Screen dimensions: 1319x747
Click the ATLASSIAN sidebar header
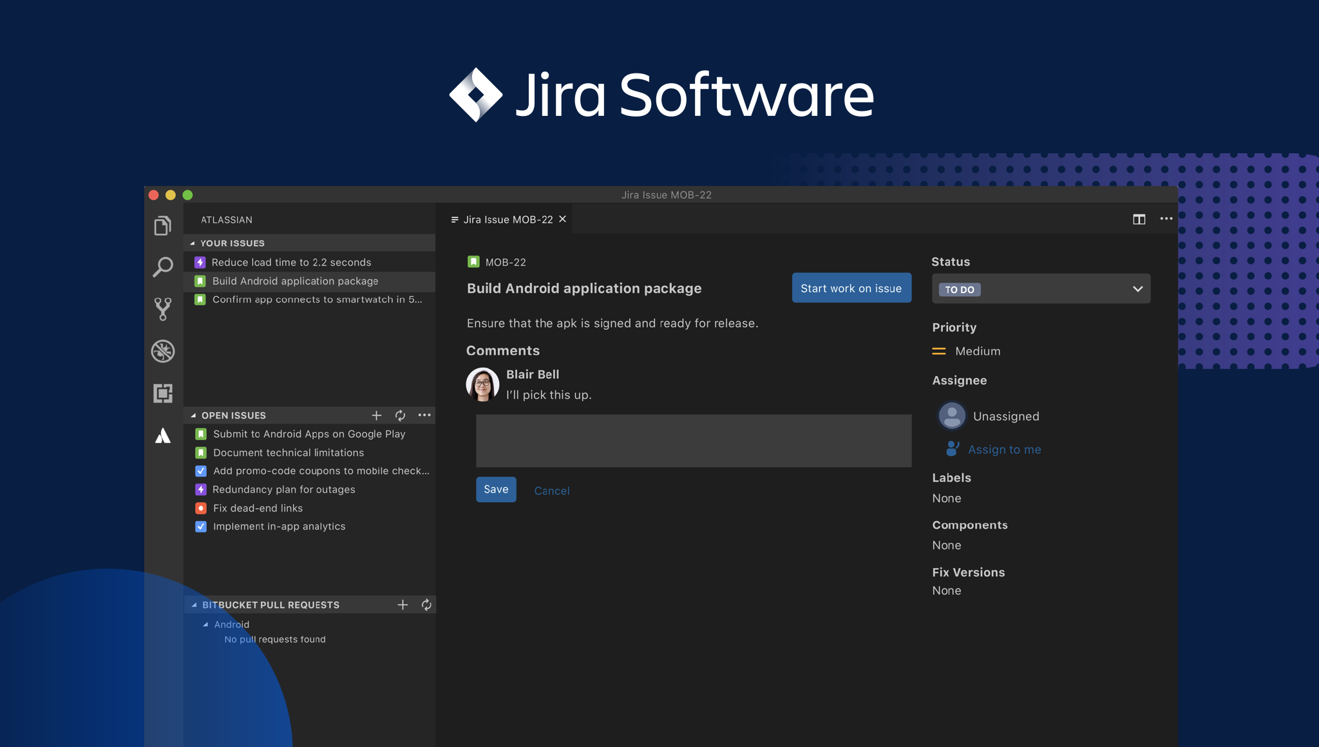click(x=227, y=220)
